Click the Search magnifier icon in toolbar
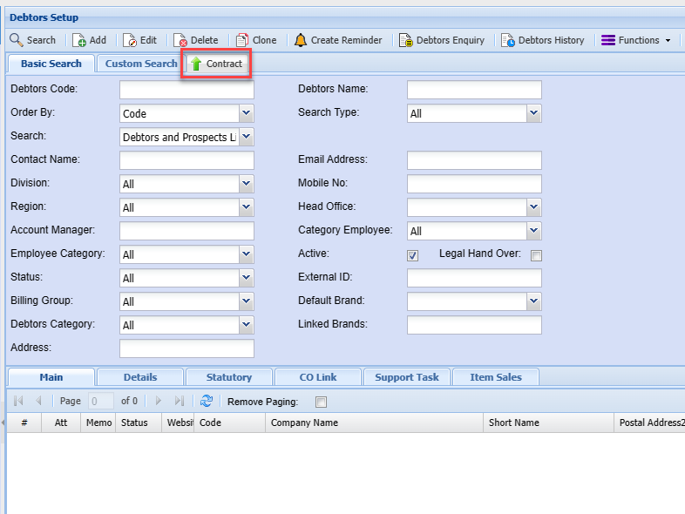 coord(17,40)
